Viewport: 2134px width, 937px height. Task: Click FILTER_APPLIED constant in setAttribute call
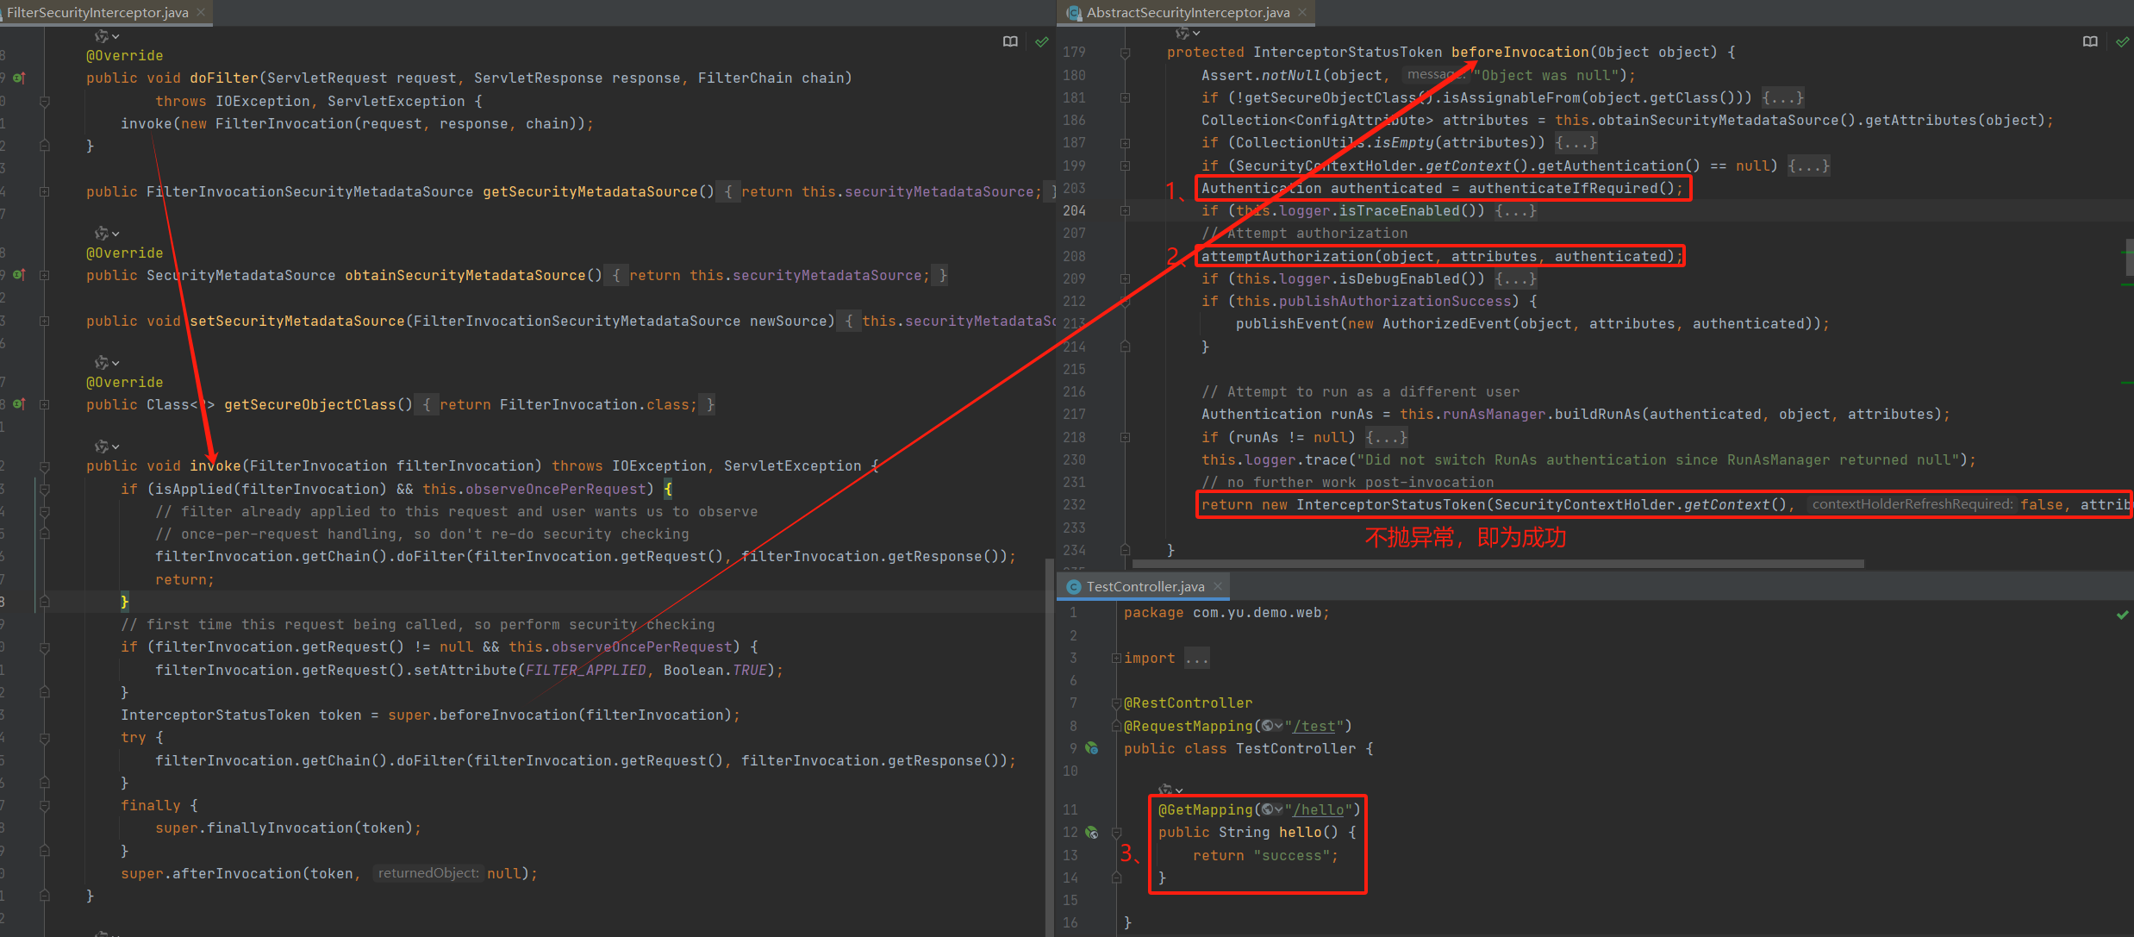586,670
